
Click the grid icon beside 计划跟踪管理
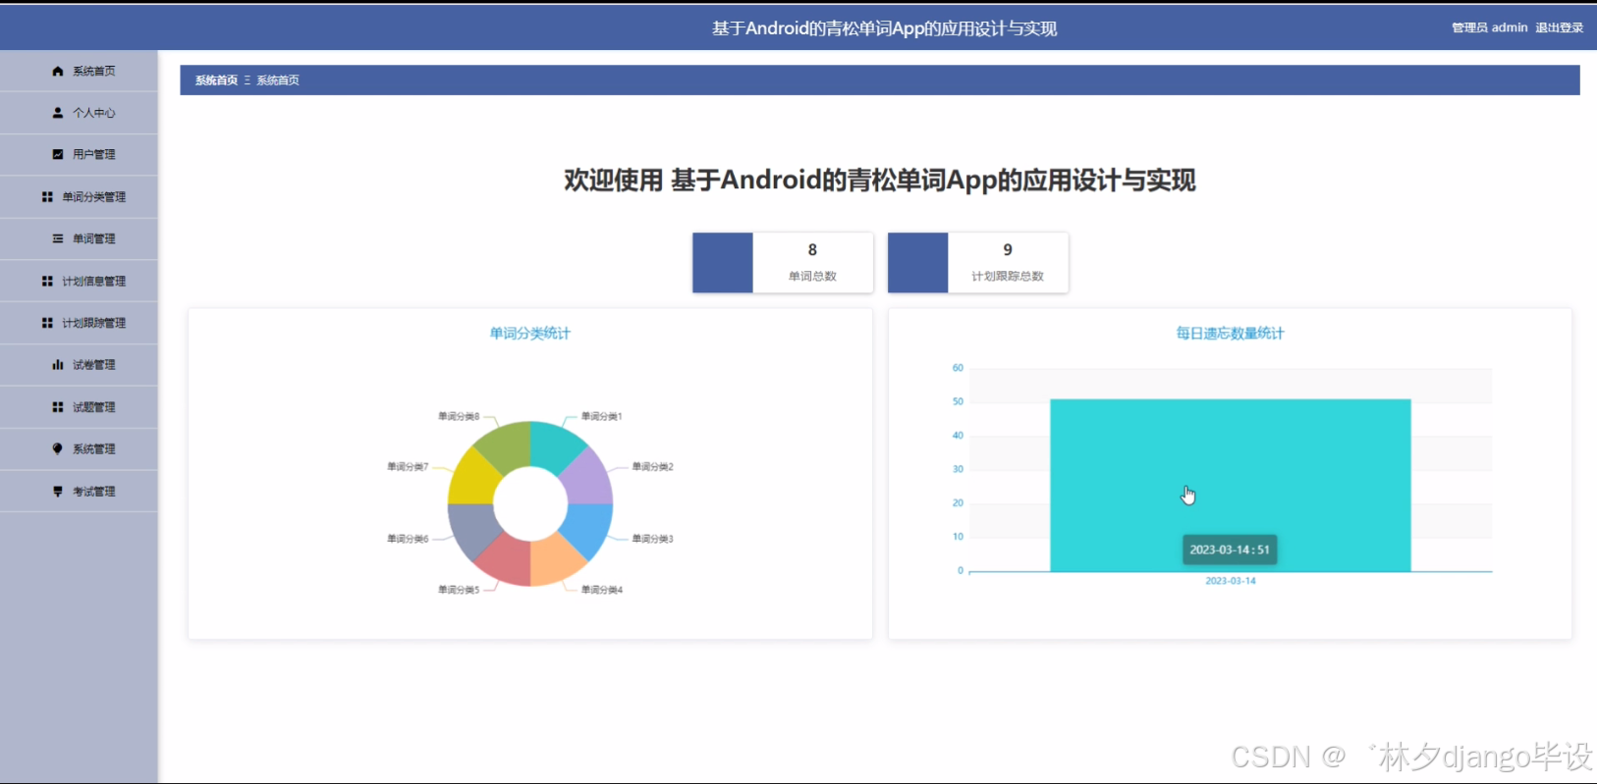[47, 323]
